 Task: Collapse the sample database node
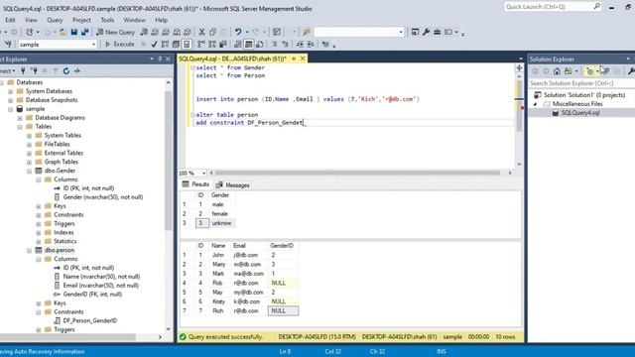tap(11, 109)
